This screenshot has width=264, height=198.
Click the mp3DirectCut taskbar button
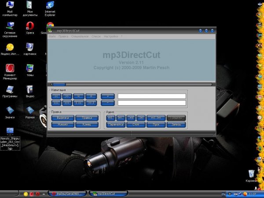pos(109,194)
